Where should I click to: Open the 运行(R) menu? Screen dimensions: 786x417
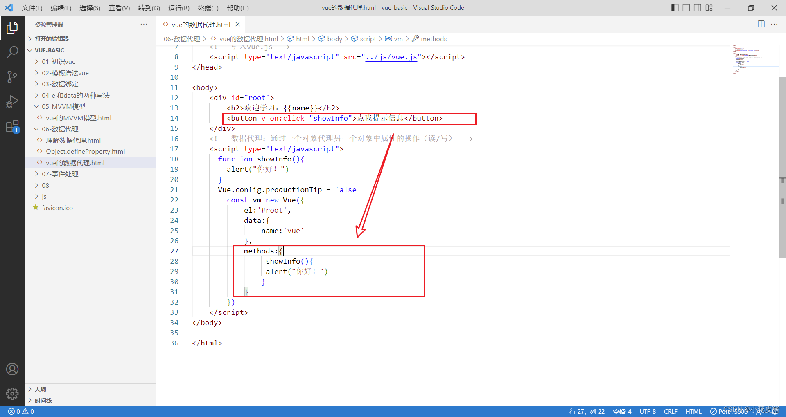[179, 8]
